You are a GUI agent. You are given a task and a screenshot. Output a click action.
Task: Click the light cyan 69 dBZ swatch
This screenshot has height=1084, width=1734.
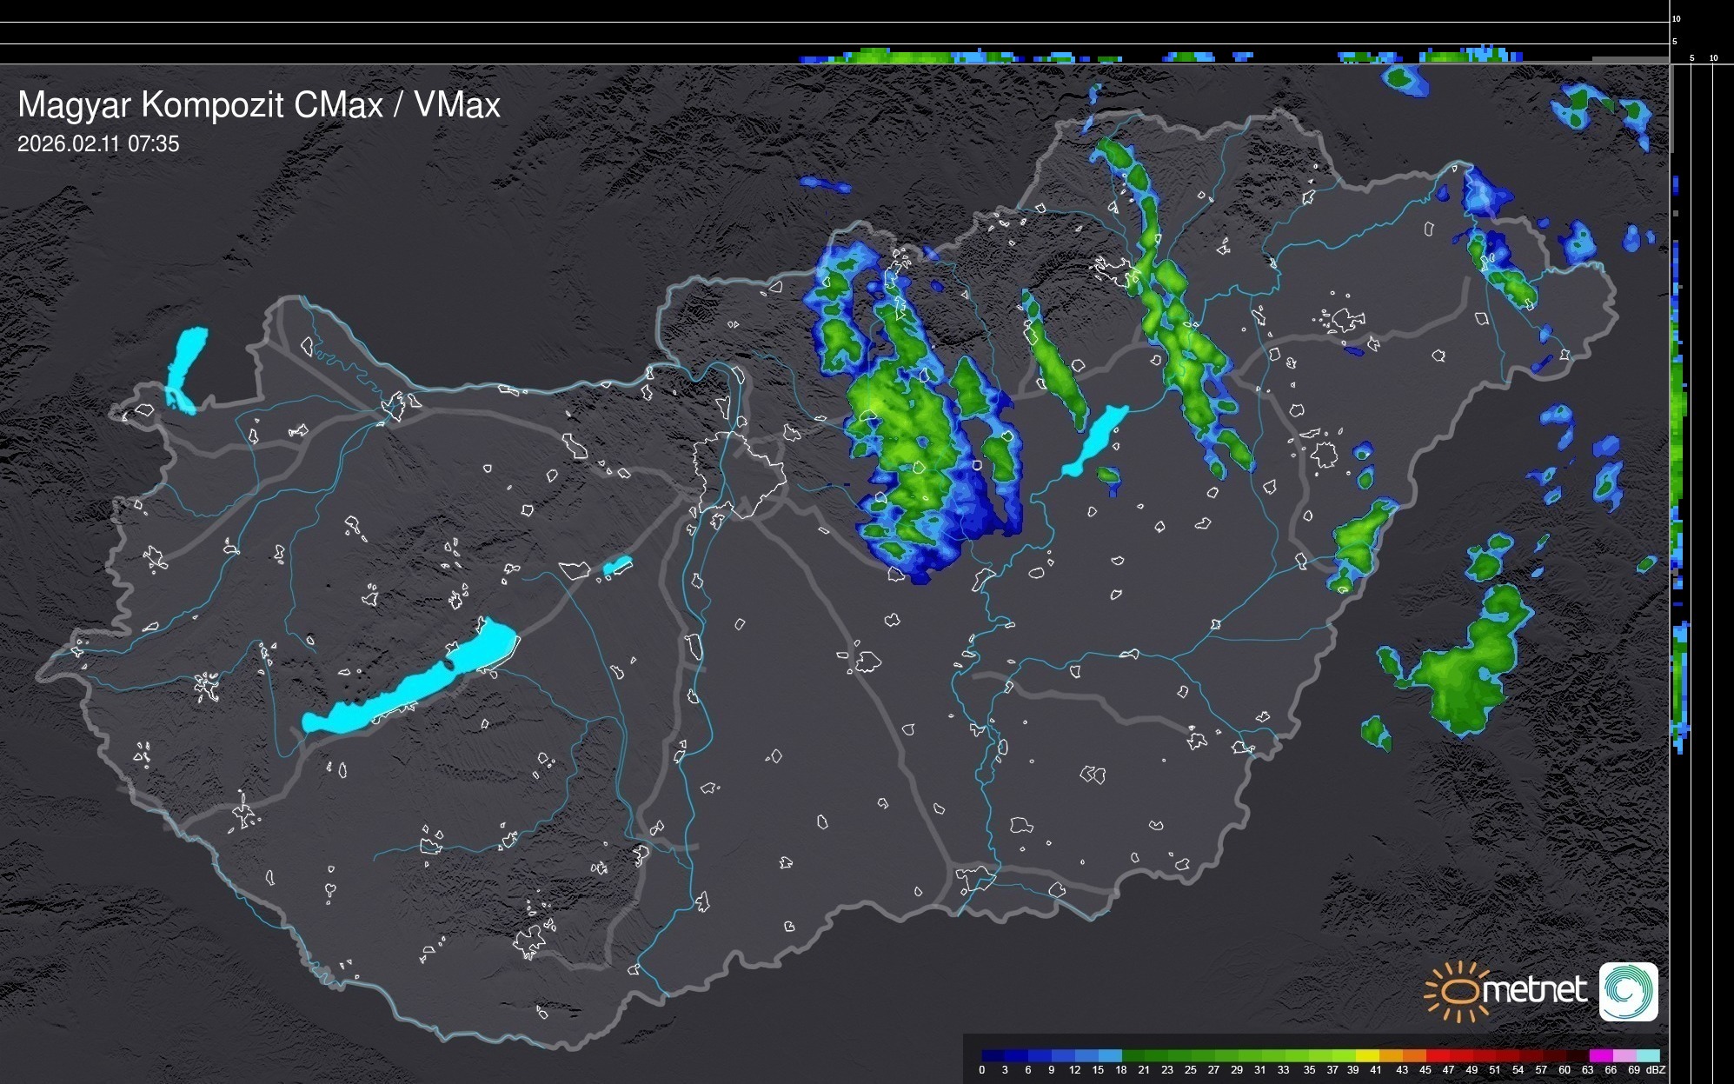[x=1648, y=1055]
